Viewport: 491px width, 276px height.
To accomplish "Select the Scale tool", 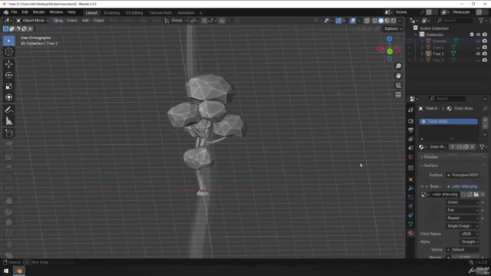I will (8, 87).
